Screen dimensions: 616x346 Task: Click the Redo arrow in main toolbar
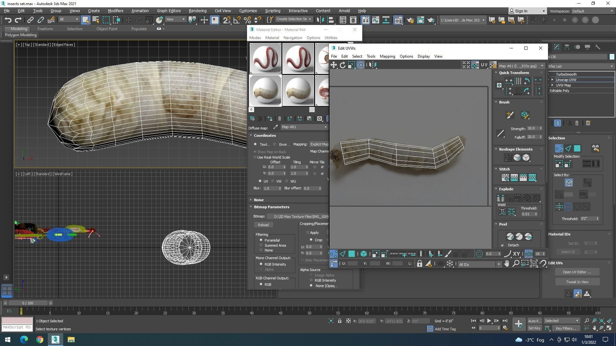coord(18,20)
